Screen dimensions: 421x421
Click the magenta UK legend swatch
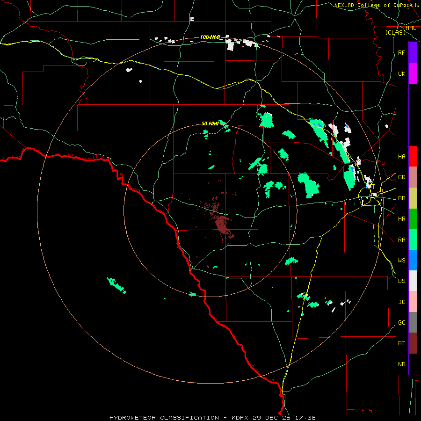[413, 73]
